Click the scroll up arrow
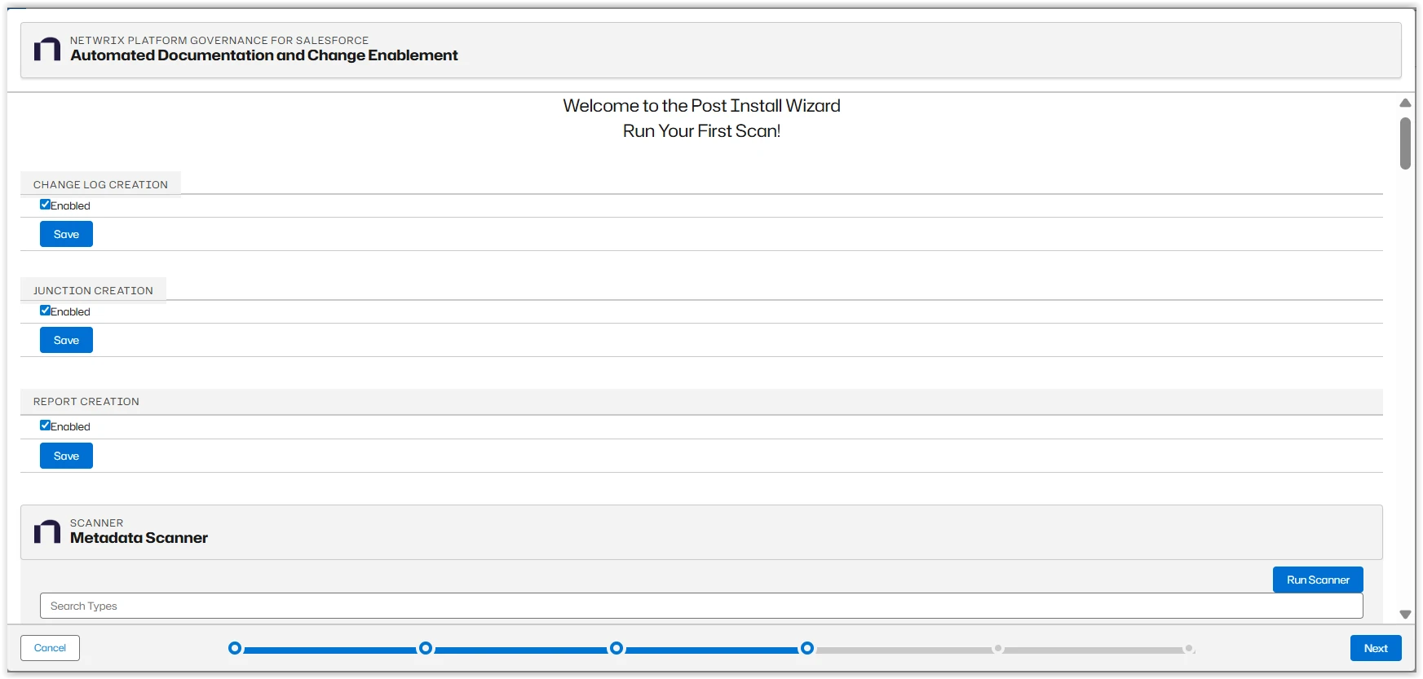1423x679 pixels. pyautogui.click(x=1405, y=104)
